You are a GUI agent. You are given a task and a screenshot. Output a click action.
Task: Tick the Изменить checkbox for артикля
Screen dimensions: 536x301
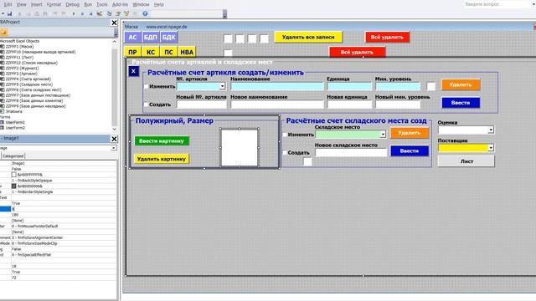point(146,86)
